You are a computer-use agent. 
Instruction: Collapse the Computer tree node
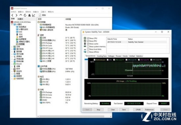12,25
